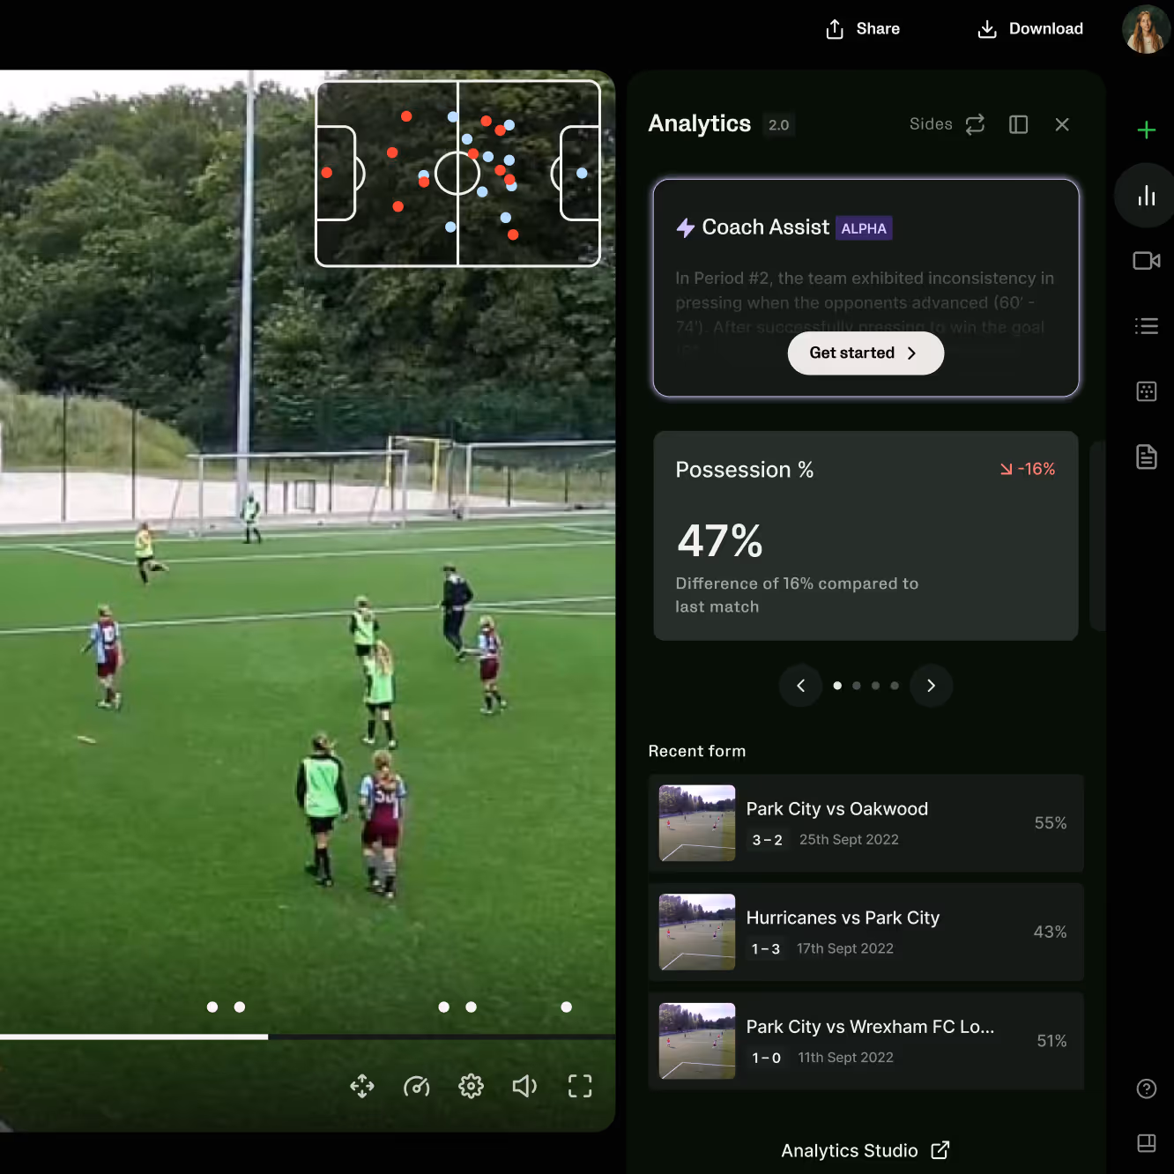Click the green plus add icon
The image size is (1174, 1174).
click(x=1146, y=130)
